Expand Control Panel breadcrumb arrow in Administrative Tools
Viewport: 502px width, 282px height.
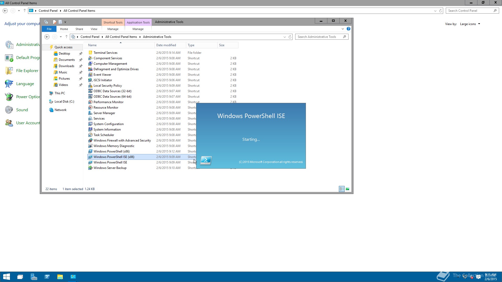coord(102,37)
